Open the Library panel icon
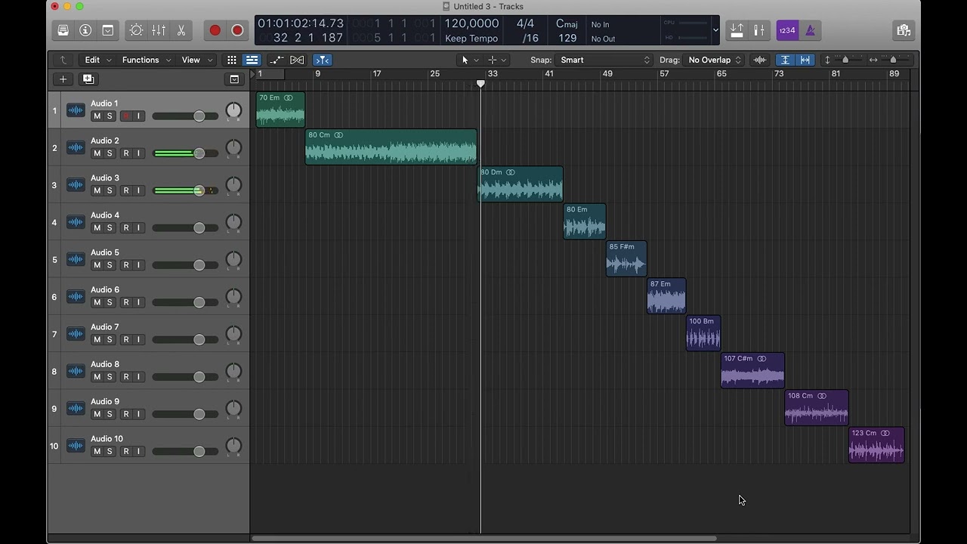This screenshot has width=967, height=544. (63, 30)
